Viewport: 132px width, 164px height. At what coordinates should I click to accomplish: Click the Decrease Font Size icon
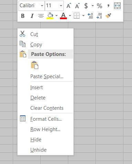click(77, 5)
